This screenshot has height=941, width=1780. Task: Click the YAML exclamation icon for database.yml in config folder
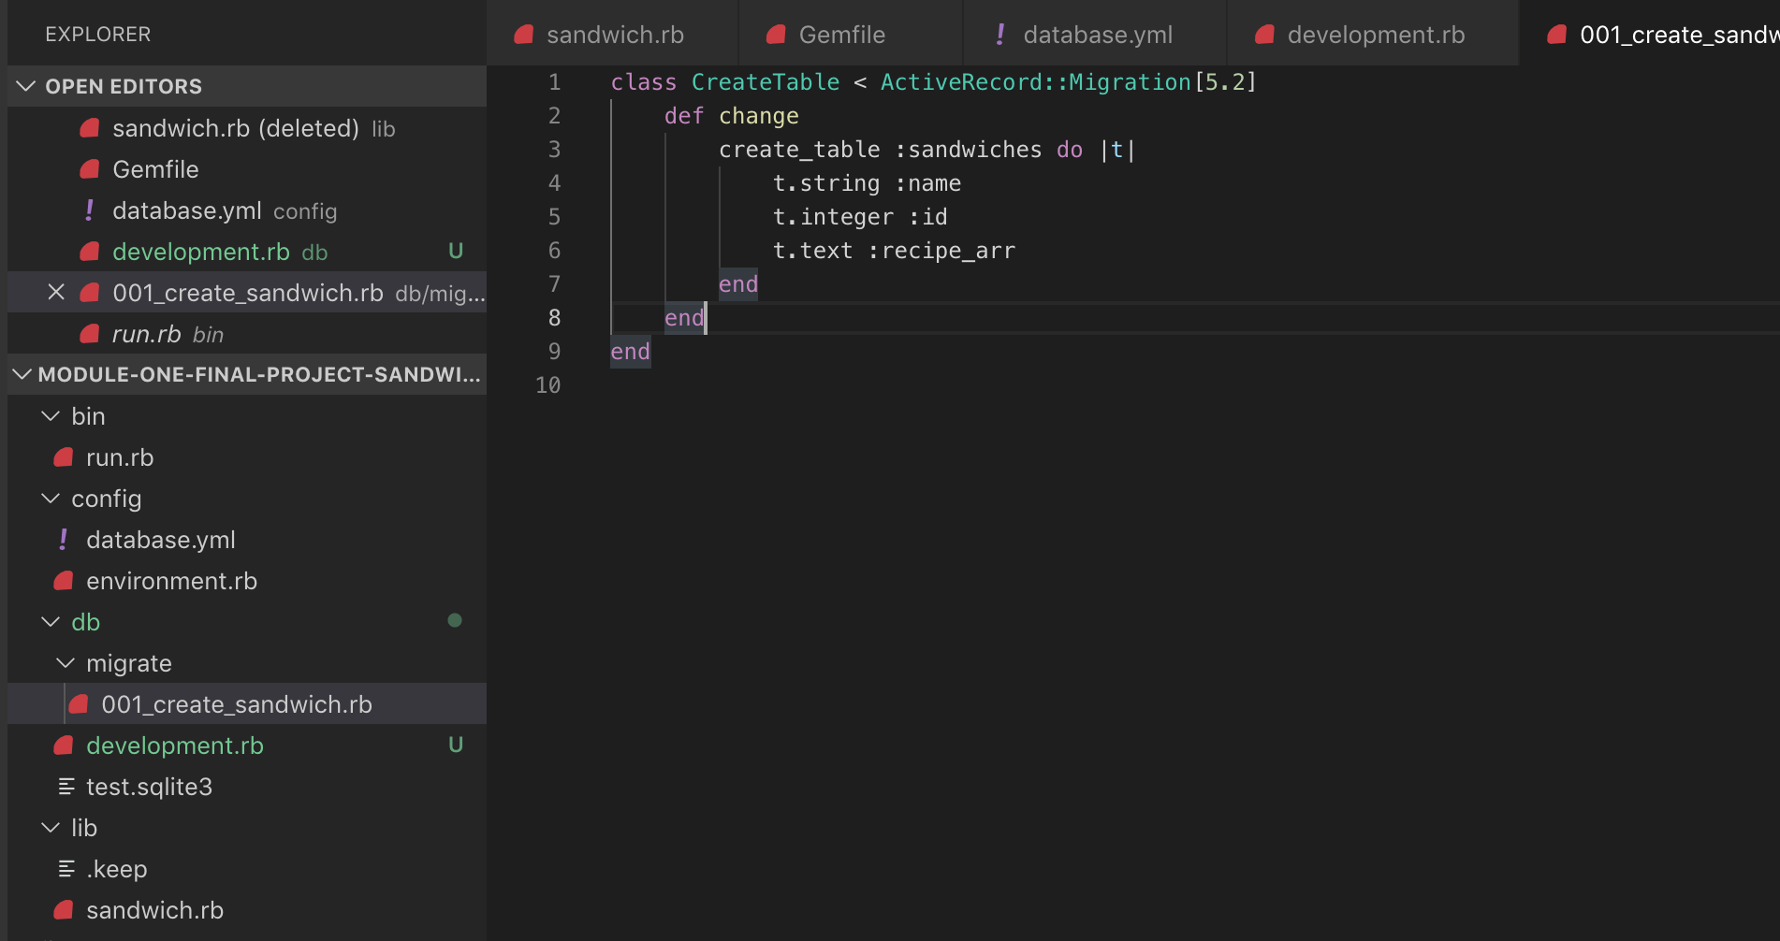63,540
